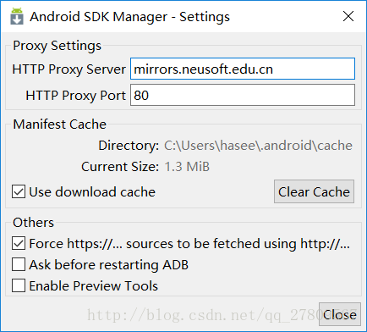Screen dimensions: 367x332
Task: Click the HTTP Proxy Port label
Action: tap(75, 96)
